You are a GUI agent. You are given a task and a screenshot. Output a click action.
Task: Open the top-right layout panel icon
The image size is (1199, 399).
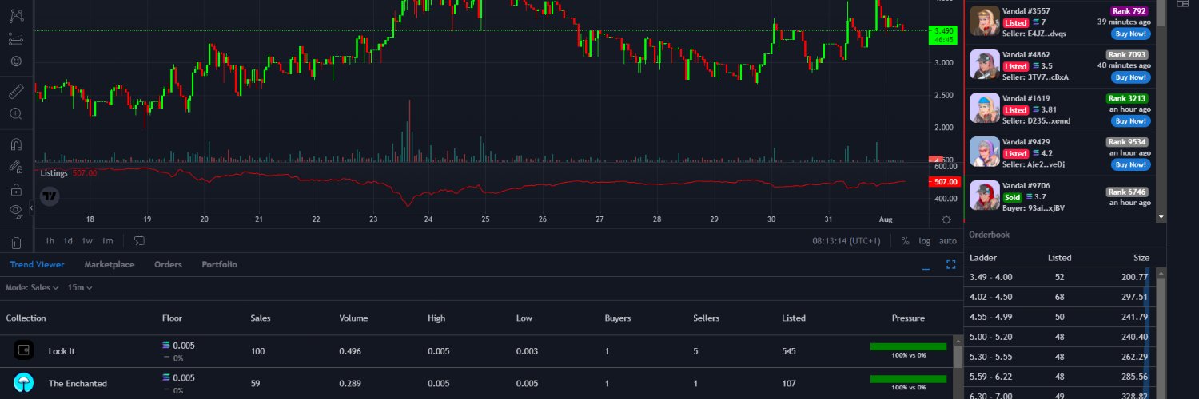(x=1183, y=3)
